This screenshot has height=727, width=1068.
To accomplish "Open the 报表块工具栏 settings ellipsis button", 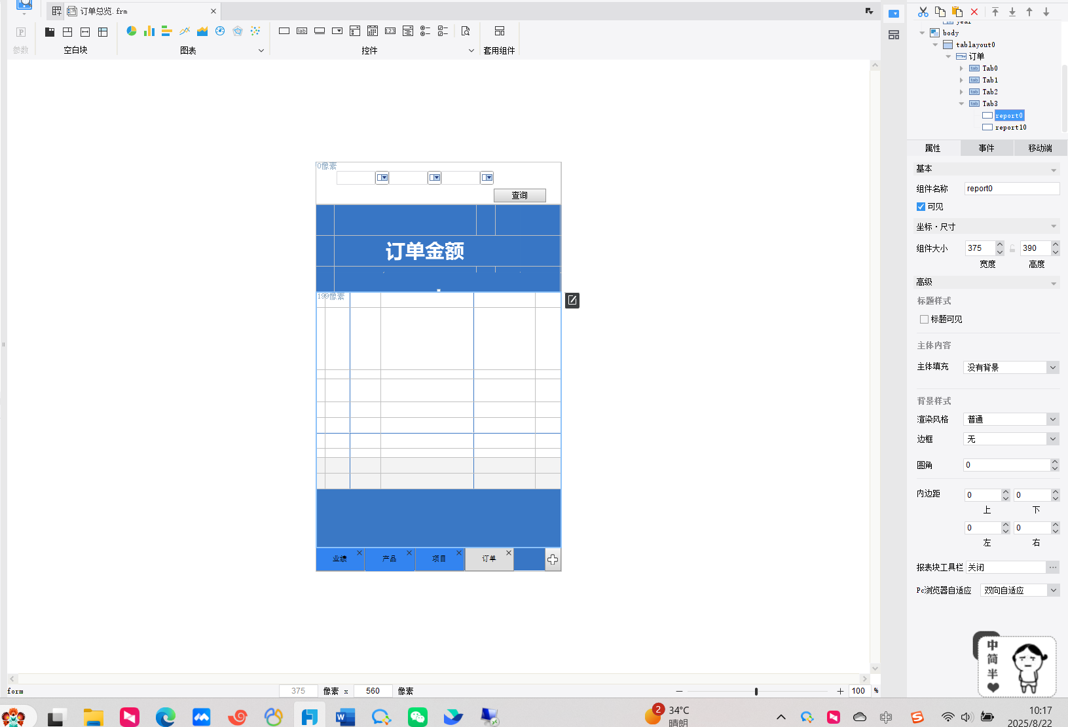I will tap(1053, 567).
